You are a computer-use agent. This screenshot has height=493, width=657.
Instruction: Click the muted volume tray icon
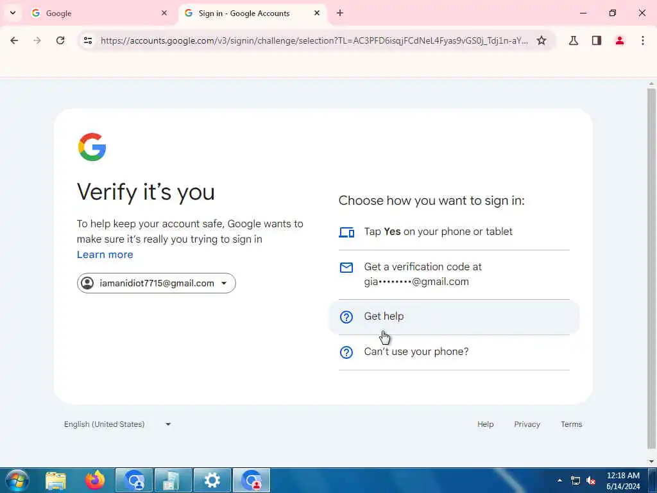coord(591,481)
